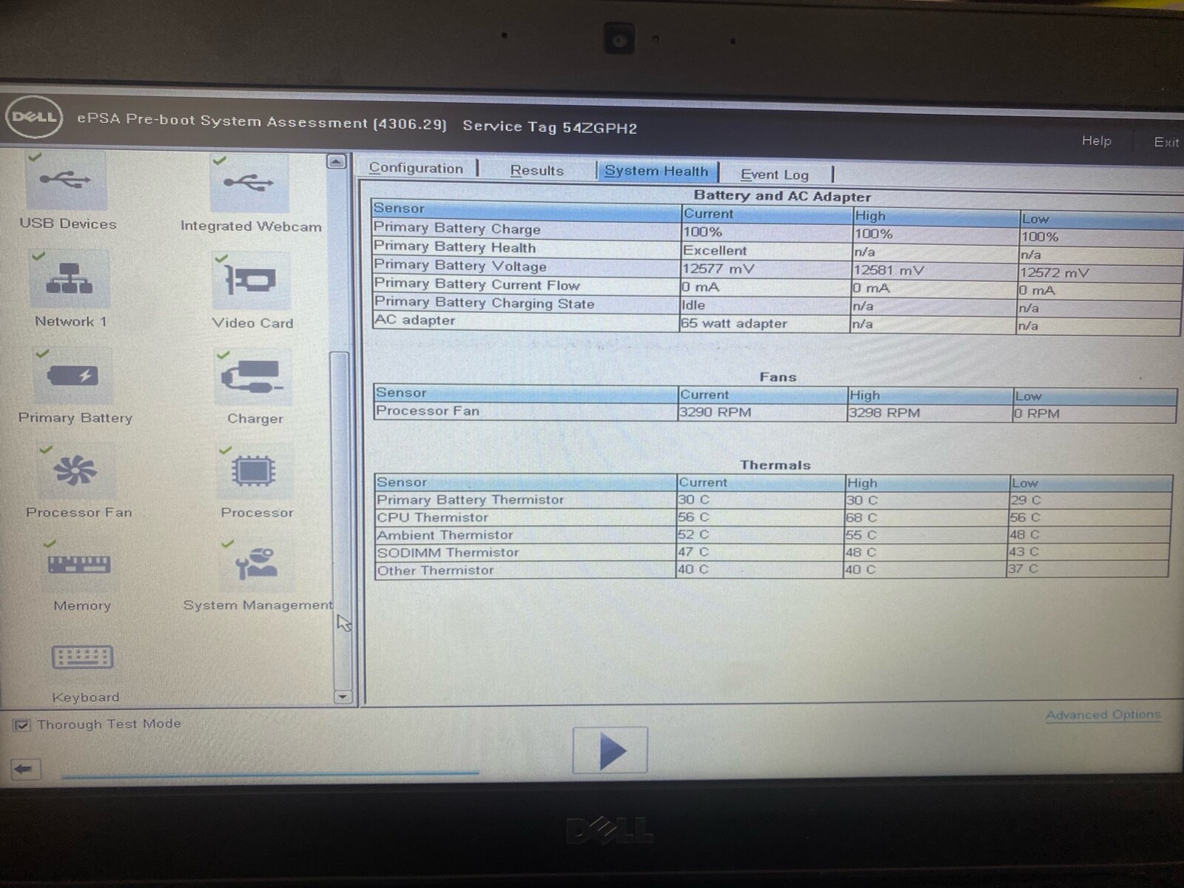Switch to the Configuration tab

click(x=416, y=168)
